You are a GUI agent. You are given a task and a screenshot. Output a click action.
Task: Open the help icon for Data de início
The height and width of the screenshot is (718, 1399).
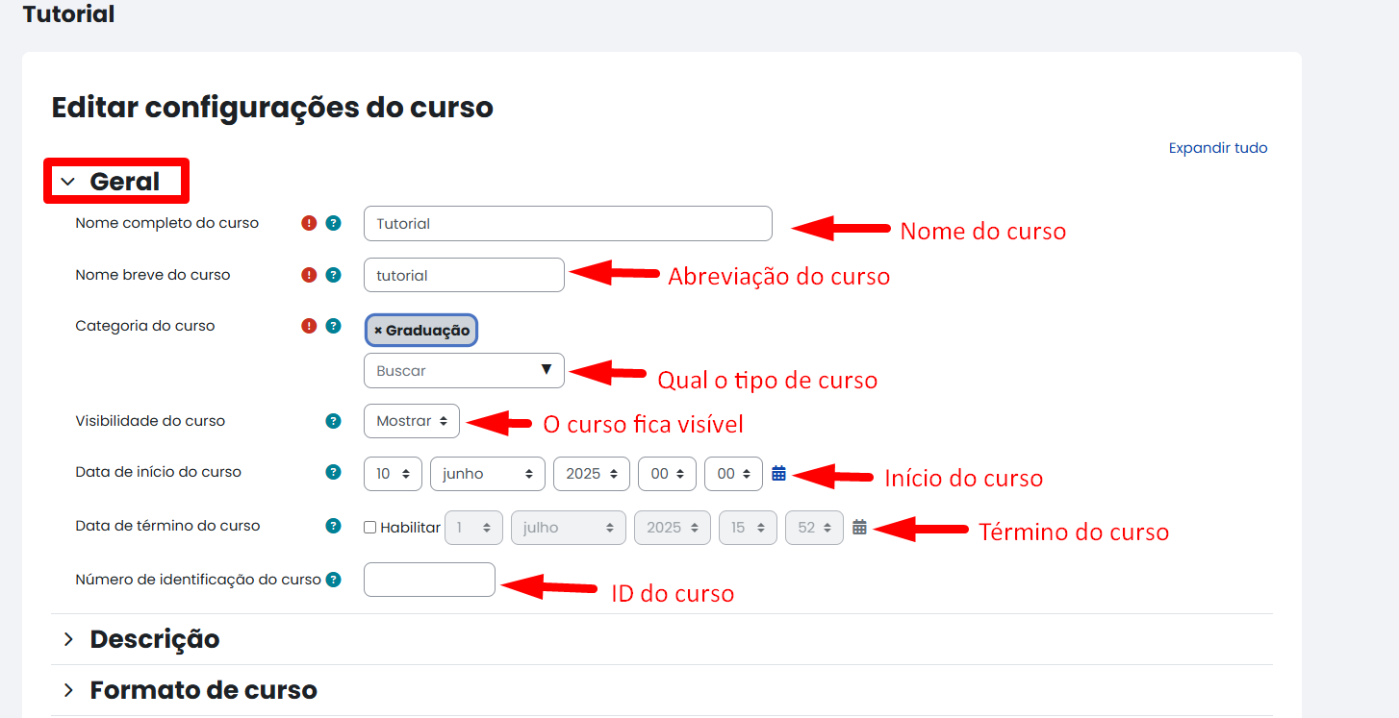point(333,471)
